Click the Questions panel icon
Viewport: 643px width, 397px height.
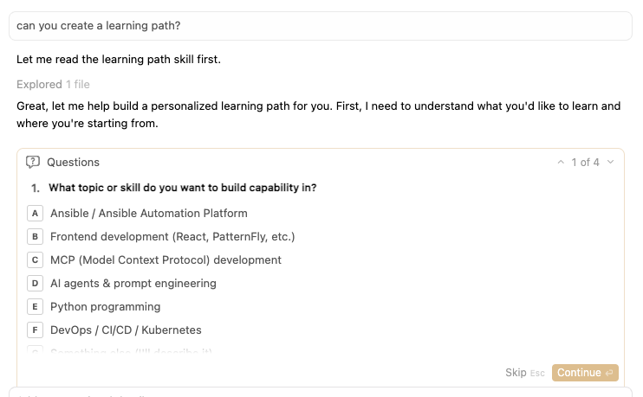(x=34, y=162)
